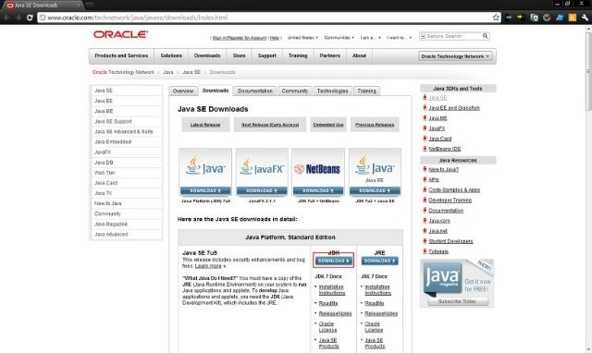The height and width of the screenshot is (353, 592).
Task: Open the 'I want to...' dropdown
Action: (399, 38)
